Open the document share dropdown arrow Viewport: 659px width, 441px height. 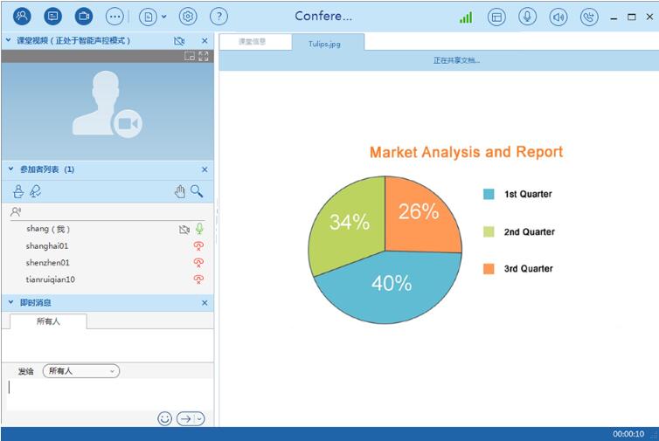(x=163, y=17)
